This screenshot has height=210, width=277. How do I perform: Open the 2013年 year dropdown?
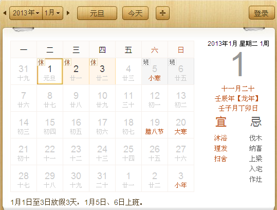pos(26,13)
